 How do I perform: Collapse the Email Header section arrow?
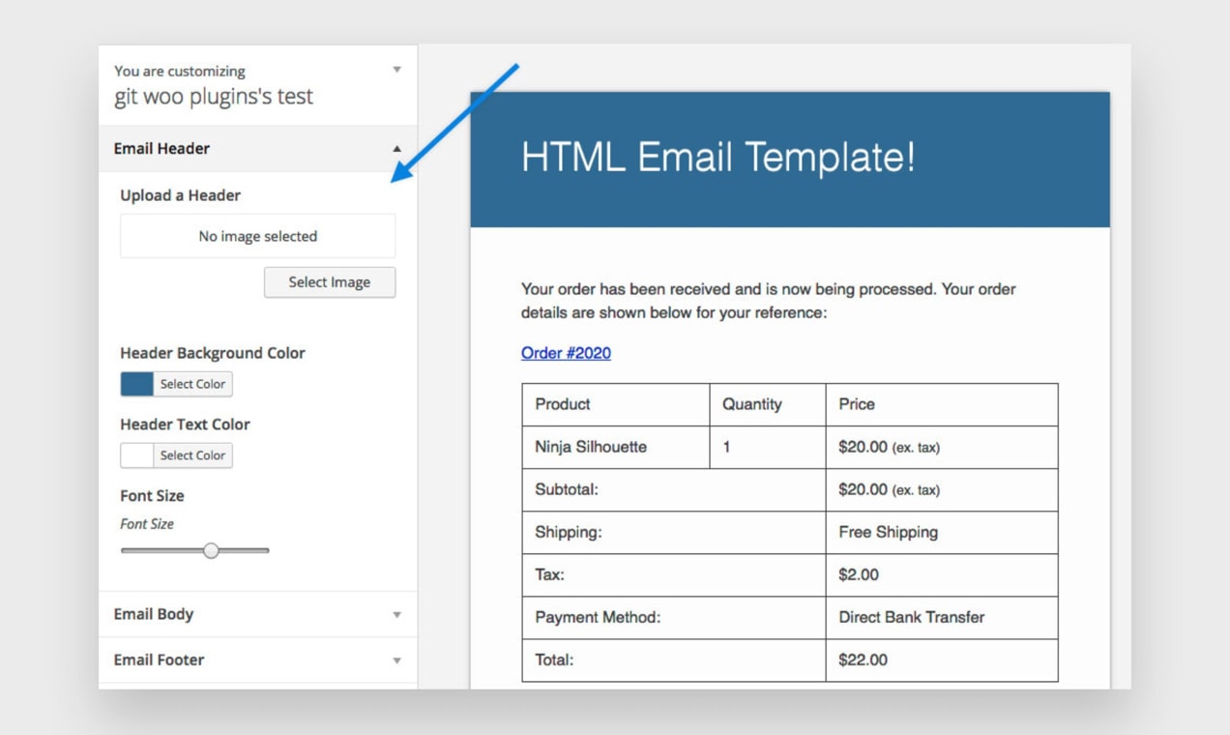pyautogui.click(x=396, y=149)
